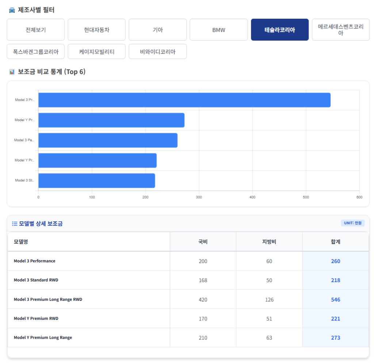The width and height of the screenshot is (374, 363).
Task: Click the list icon beside 모델별 상세 보조금
Action: pos(15,224)
